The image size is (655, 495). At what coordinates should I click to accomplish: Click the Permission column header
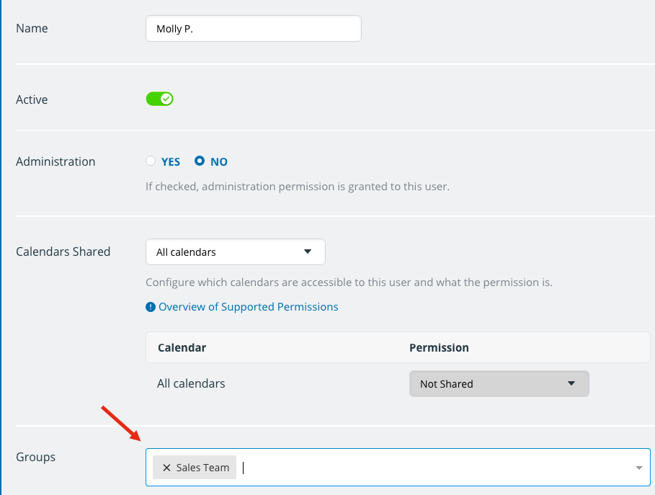pyautogui.click(x=439, y=347)
